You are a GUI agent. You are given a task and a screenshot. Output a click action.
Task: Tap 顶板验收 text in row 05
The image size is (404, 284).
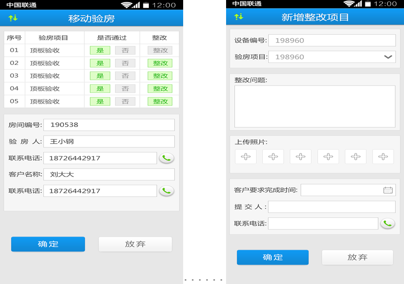(x=45, y=101)
